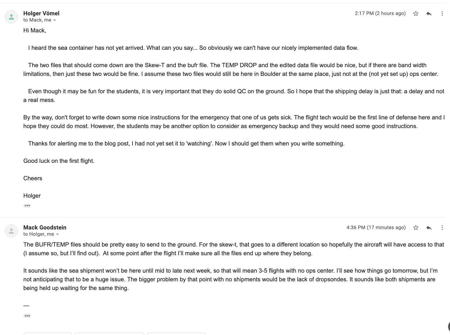Open more options menu for Holger's email
Screen dimensions: 450x335
click(x=442, y=13)
